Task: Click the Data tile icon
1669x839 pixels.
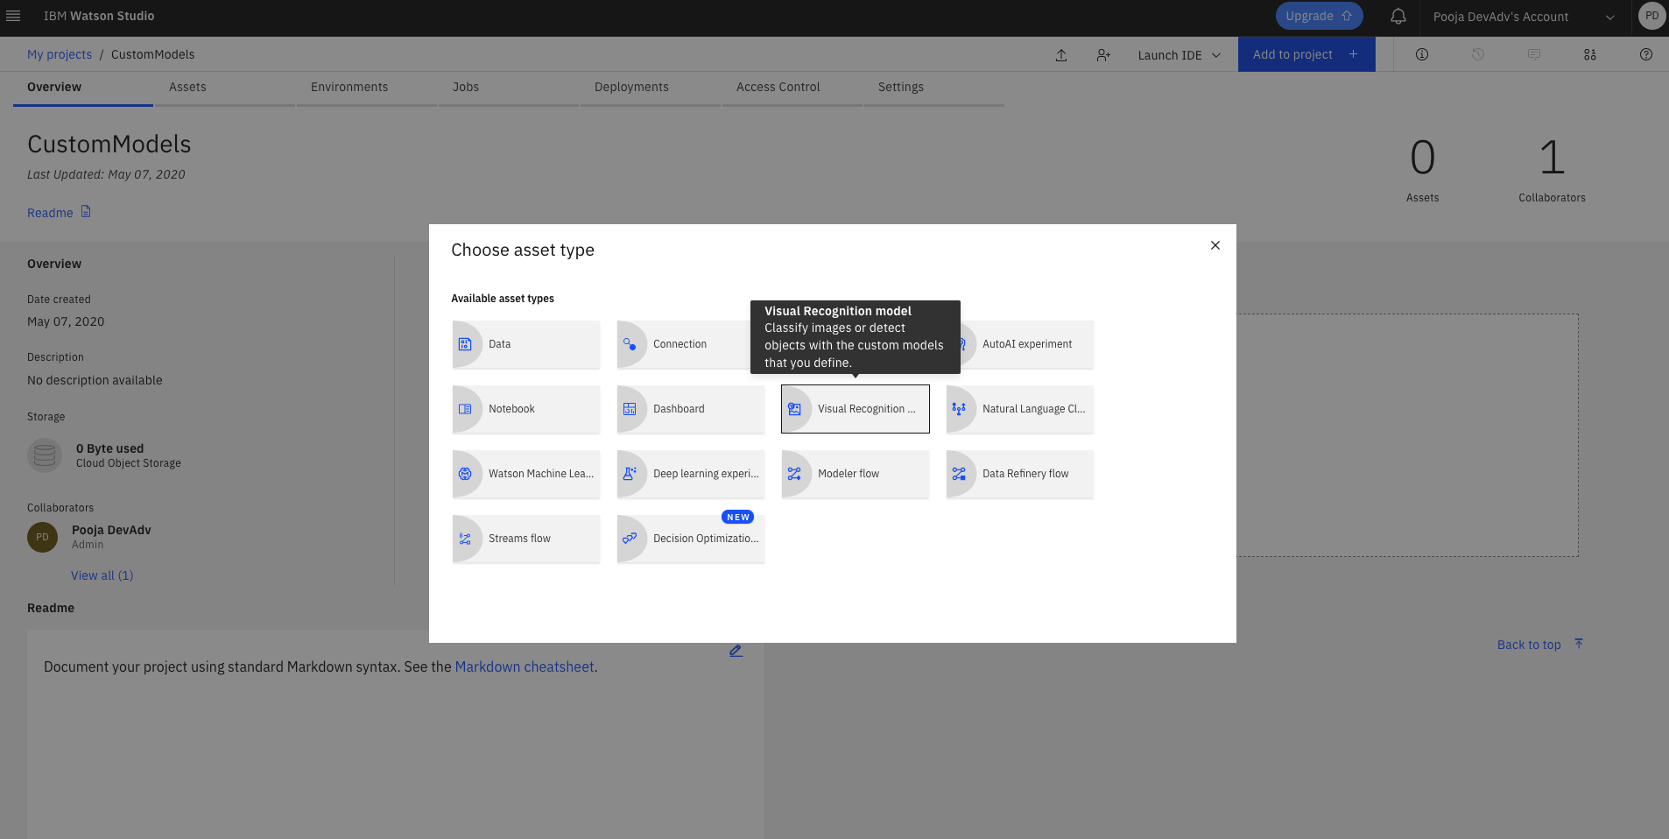Action: pos(465,344)
